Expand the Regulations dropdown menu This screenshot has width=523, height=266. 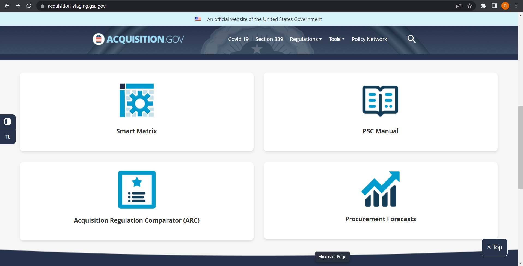(x=305, y=39)
